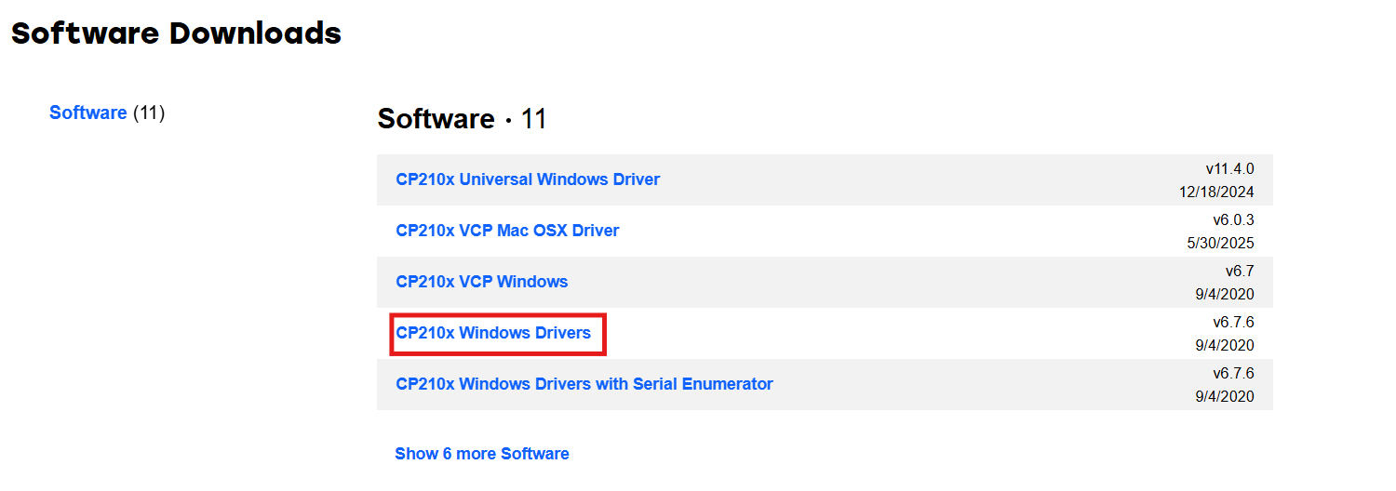Screen dimensions: 1396x491
Task: Click the CP210x Windows Drivers link
Action: pos(493,333)
